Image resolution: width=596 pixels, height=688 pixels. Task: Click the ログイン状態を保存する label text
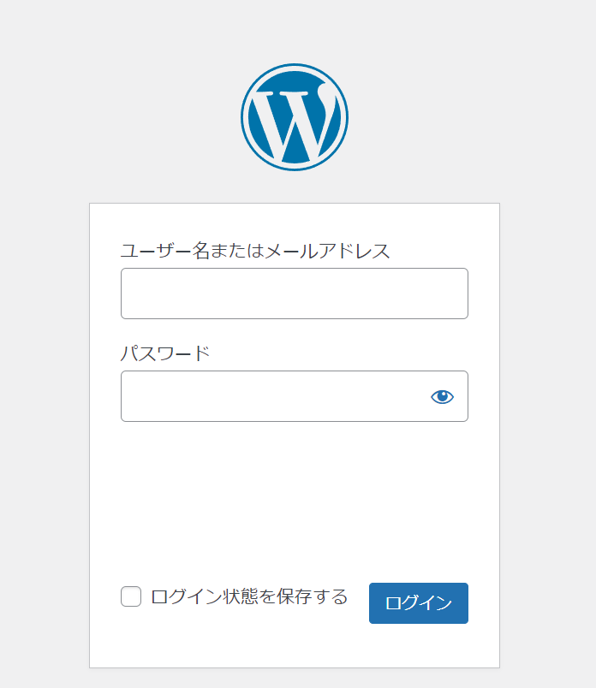tap(249, 596)
